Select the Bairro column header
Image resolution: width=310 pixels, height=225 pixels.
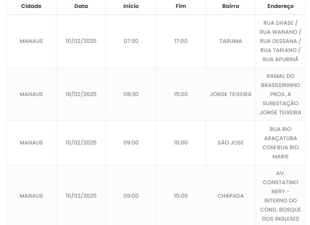(231, 6)
